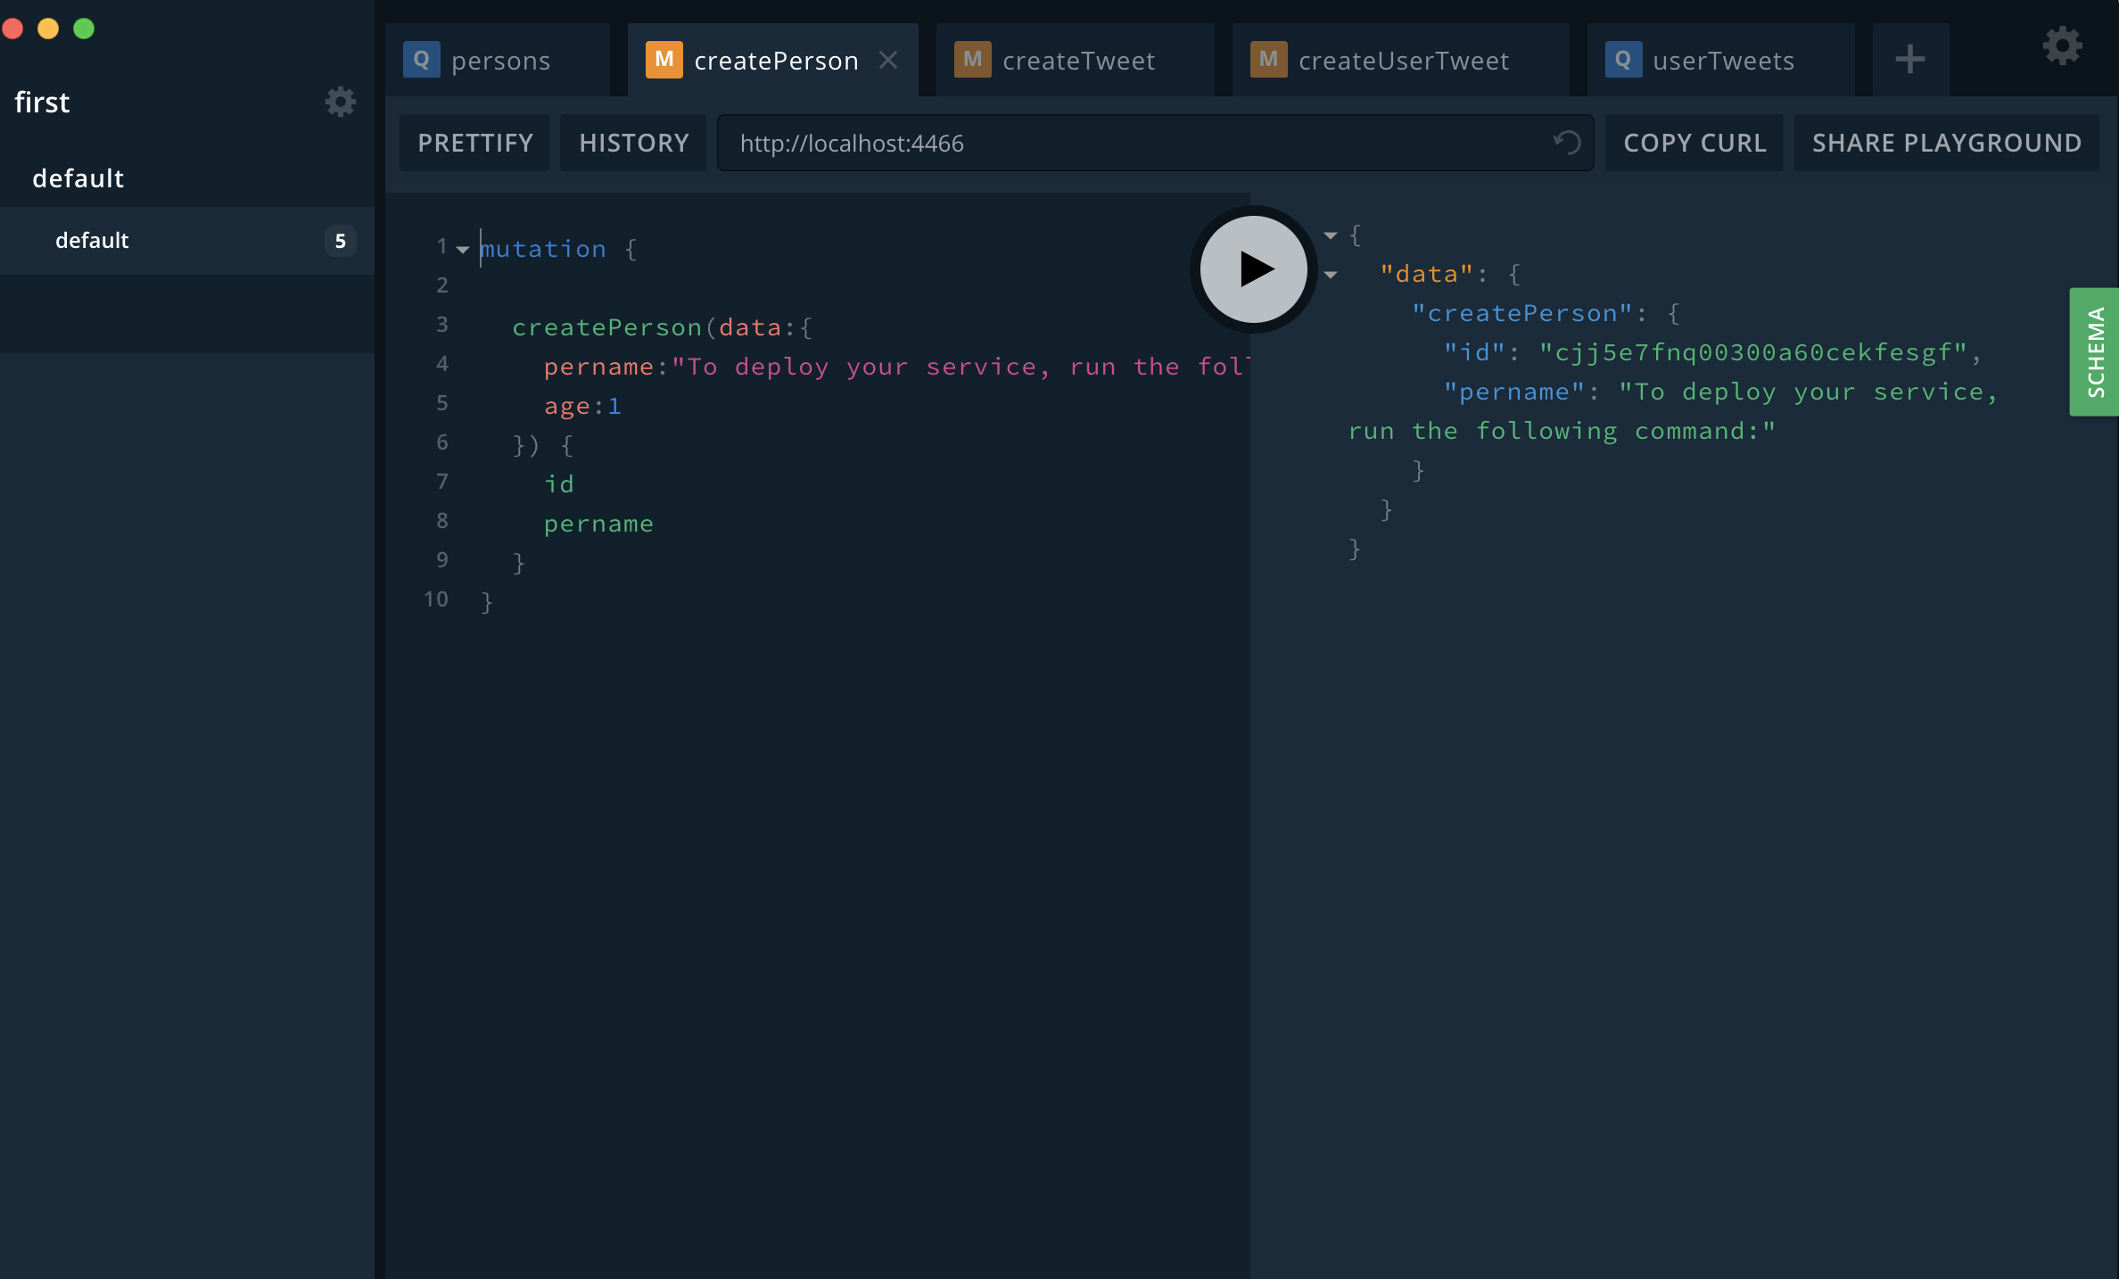This screenshot has width=2119, height=1279.
Task: Click the Q icon on userTweets tab
Action: coord(1622,60)
